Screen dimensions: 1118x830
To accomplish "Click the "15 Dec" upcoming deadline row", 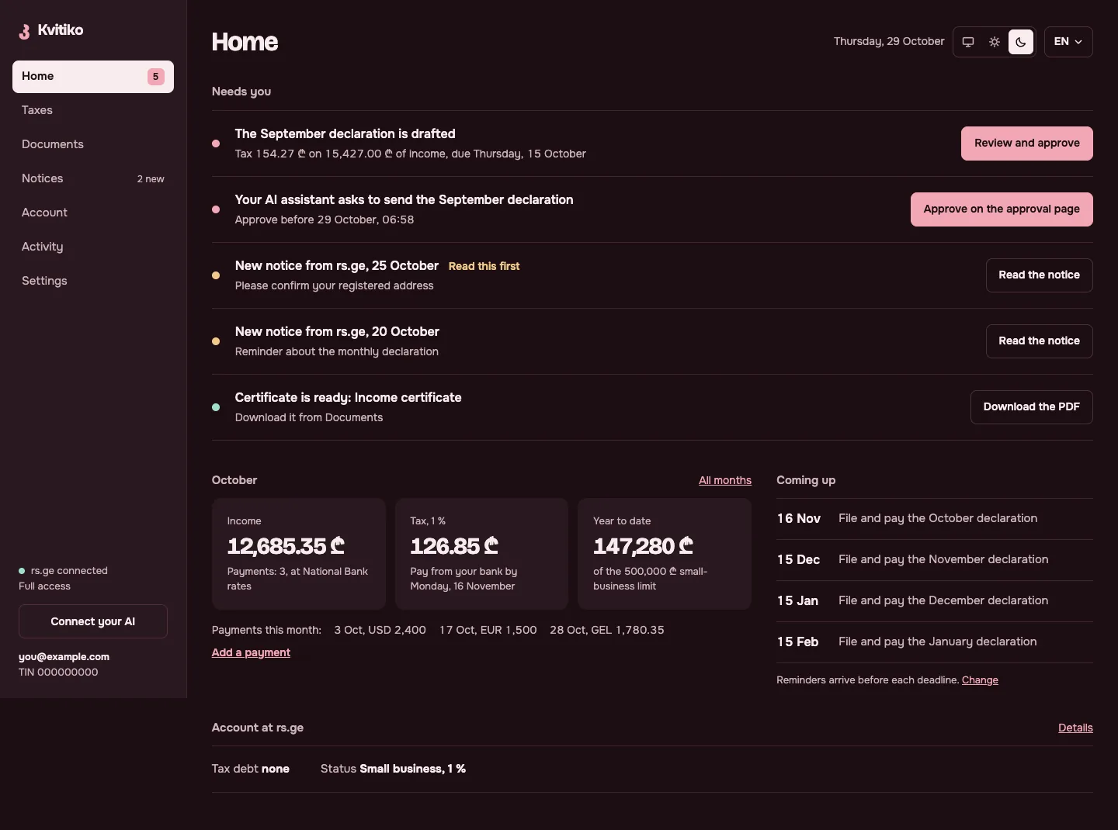I will (x=935, y=560).
